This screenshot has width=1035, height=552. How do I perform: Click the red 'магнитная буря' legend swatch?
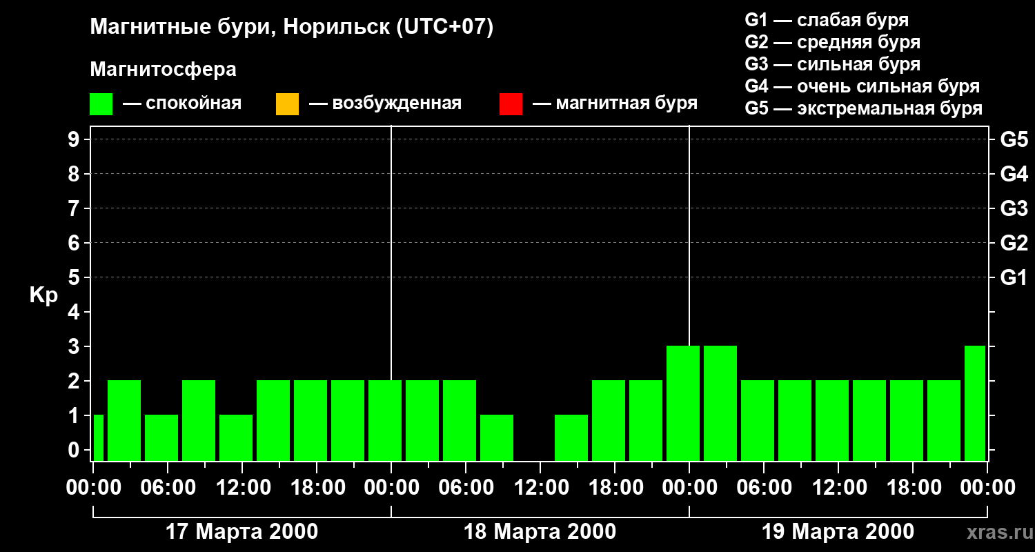[511, 104]
